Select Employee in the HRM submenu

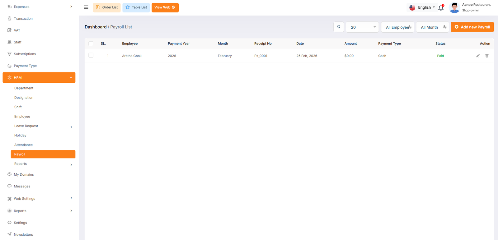click(x=22, y=117)
